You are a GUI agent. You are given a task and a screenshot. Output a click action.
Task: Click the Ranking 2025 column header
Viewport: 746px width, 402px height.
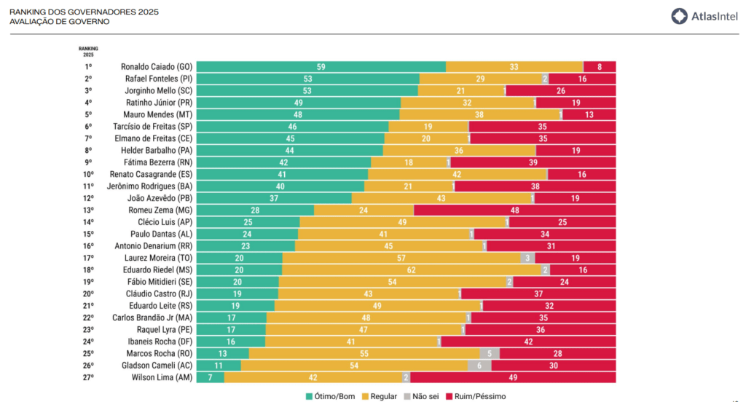[x=88, y=52]
